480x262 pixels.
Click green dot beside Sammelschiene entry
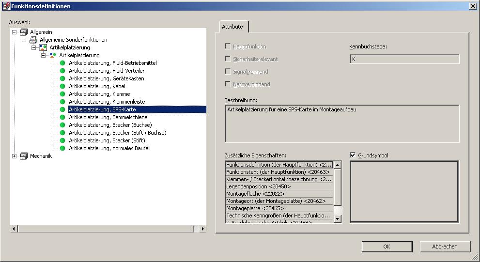pos(62,117)
